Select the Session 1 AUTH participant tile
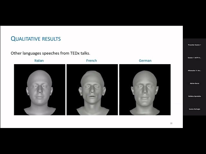The height and width of the screenshot is (154, 206). coord(194,58)
